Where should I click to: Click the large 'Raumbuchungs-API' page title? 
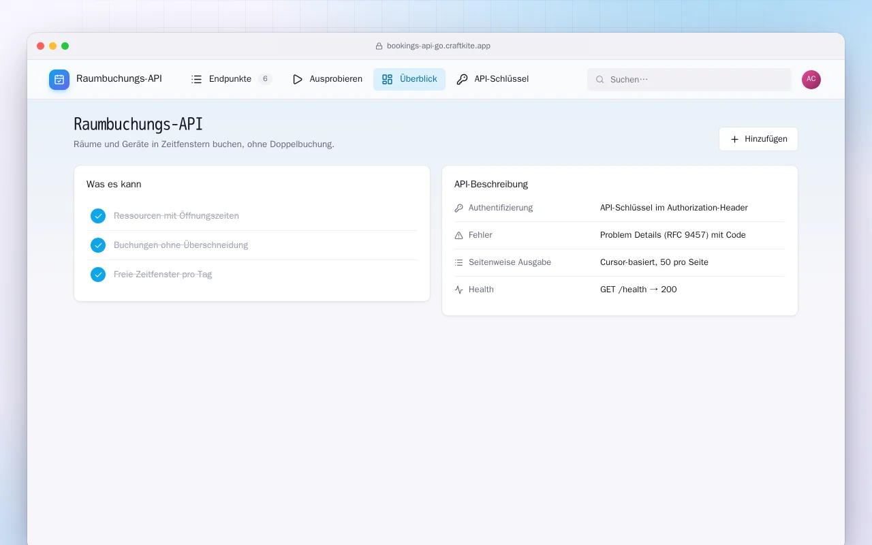[x=138, y=124]
